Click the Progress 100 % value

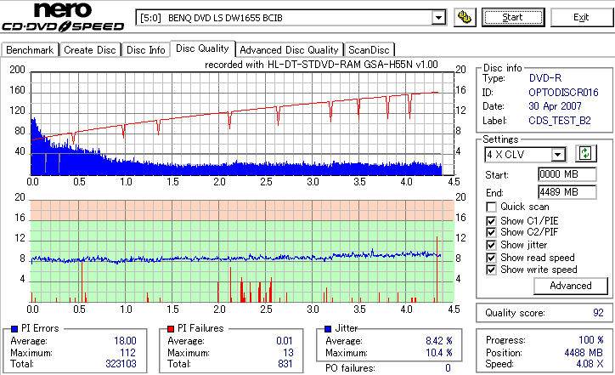(590, 340)
